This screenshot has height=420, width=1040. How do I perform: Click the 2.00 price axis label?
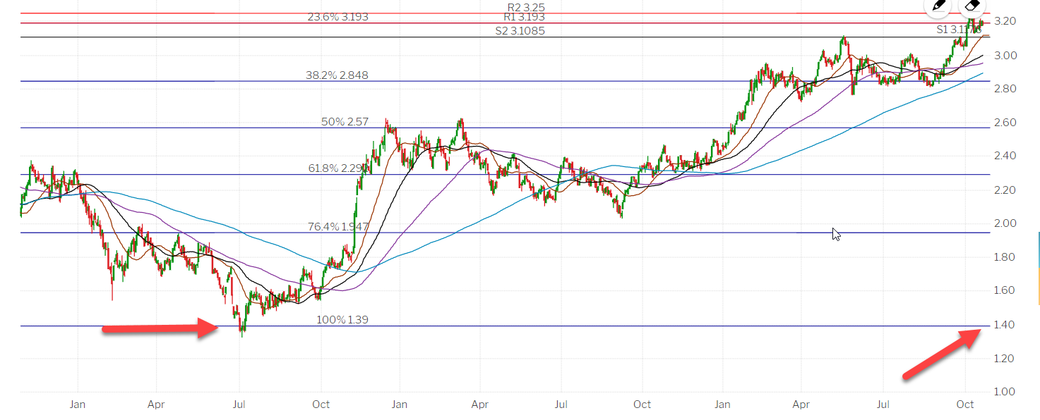[1004, 223]
